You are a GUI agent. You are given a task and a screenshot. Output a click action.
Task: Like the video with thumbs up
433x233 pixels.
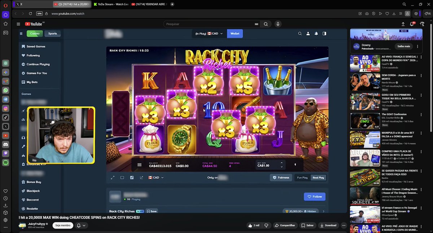pyautogui.click(x=254, y=225)
